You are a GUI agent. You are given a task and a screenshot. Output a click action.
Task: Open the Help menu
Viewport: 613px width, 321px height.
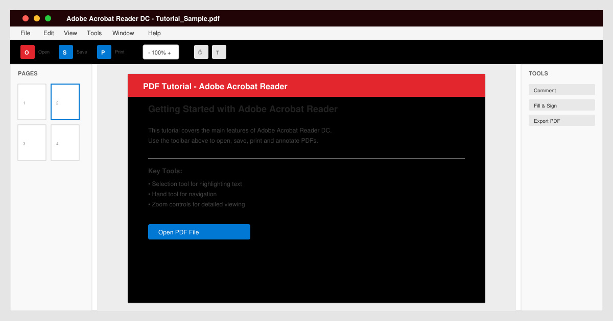coord(154,33)
